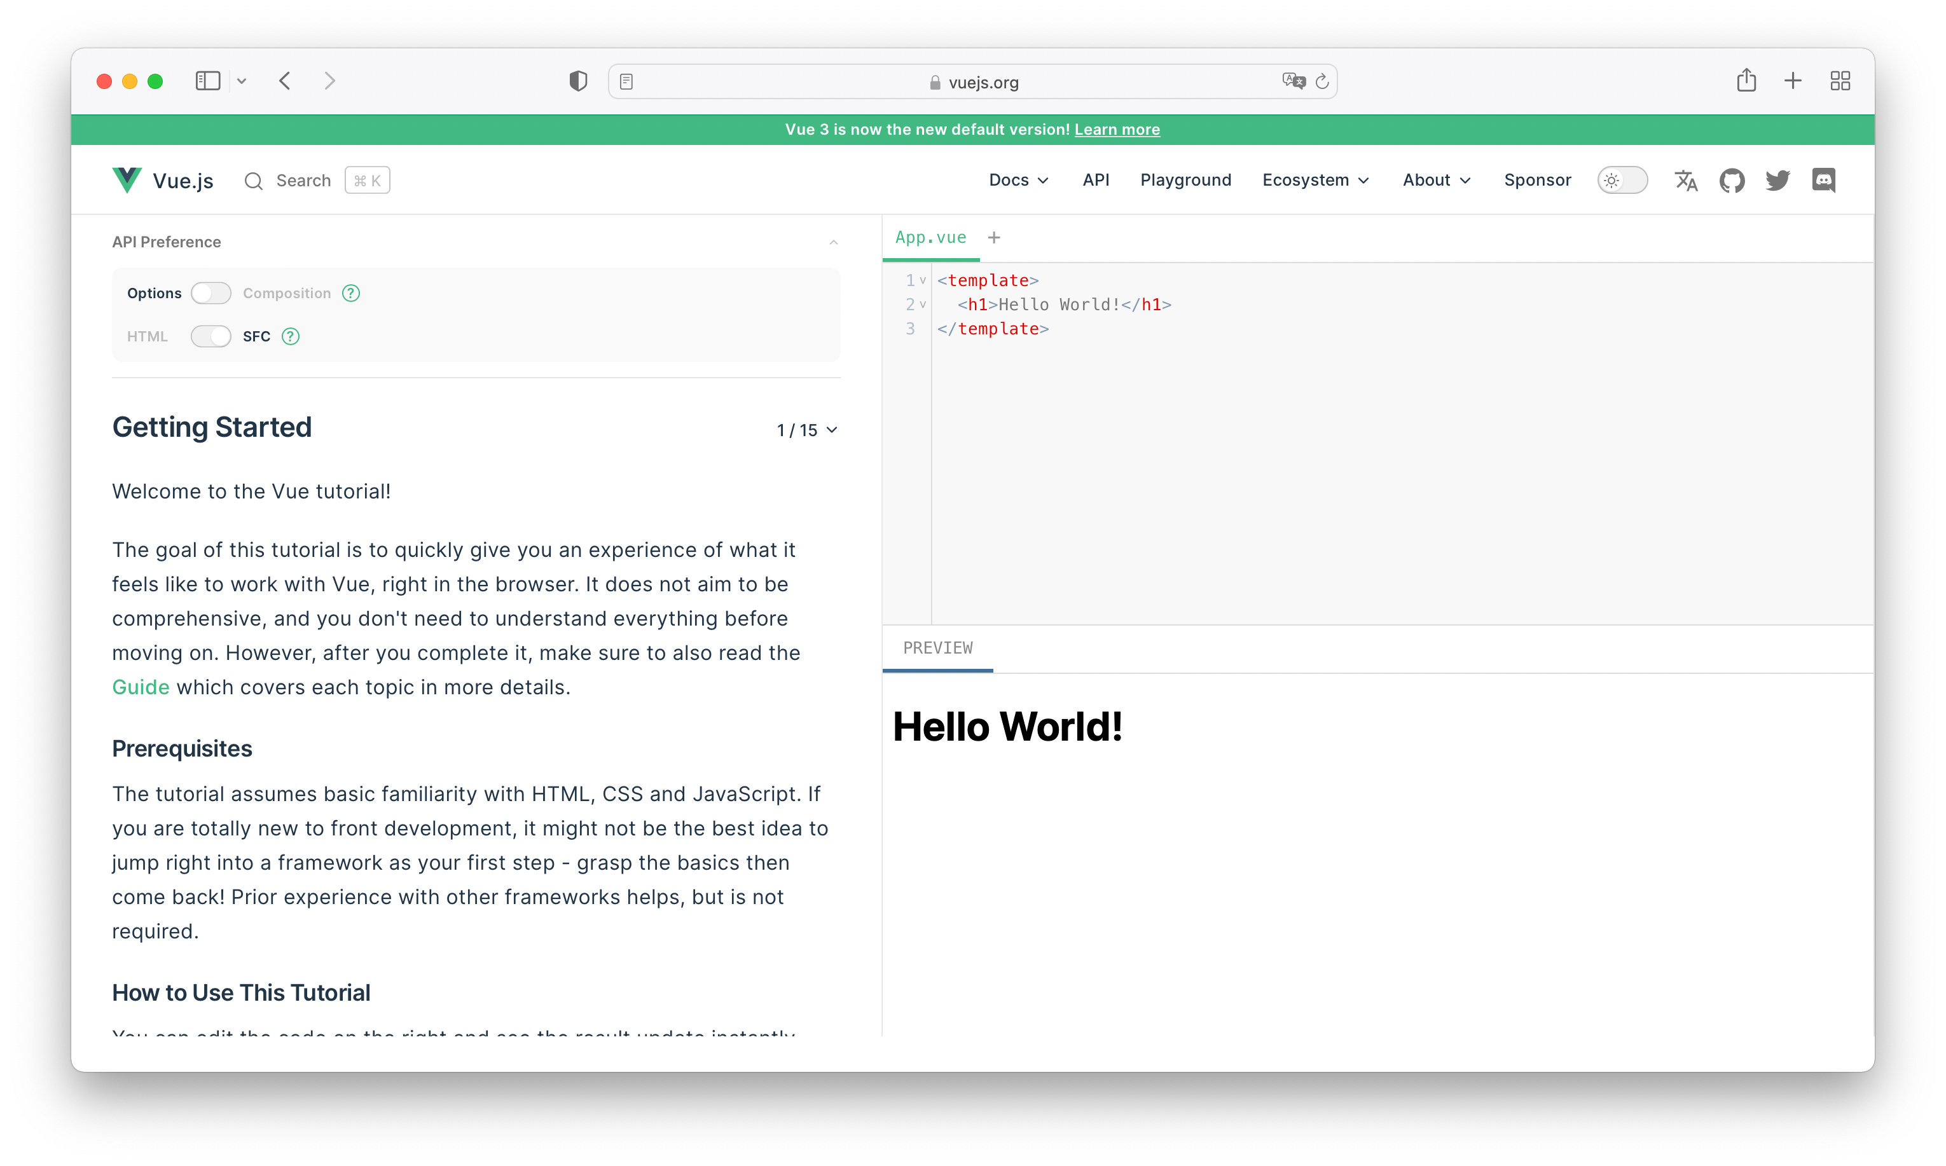The width and height of the screenshot is (1946, 1166).
Task: Reload the page using refresh icon
Action: click(x=1322, y=82)
